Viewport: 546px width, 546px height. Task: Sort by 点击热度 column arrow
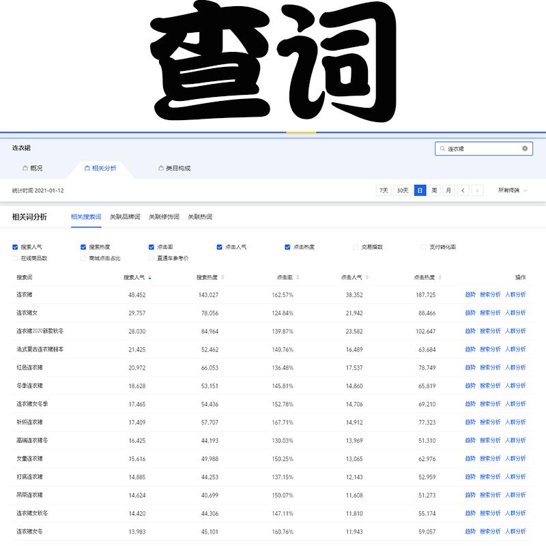440,278
